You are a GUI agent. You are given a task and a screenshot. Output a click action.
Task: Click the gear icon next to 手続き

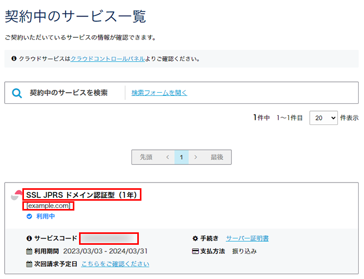coord(196,239)
